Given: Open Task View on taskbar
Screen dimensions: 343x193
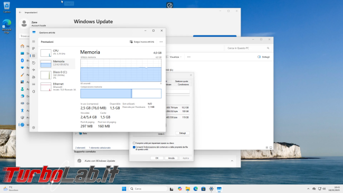Looking at the screenshot, I should tap(171, 189).
